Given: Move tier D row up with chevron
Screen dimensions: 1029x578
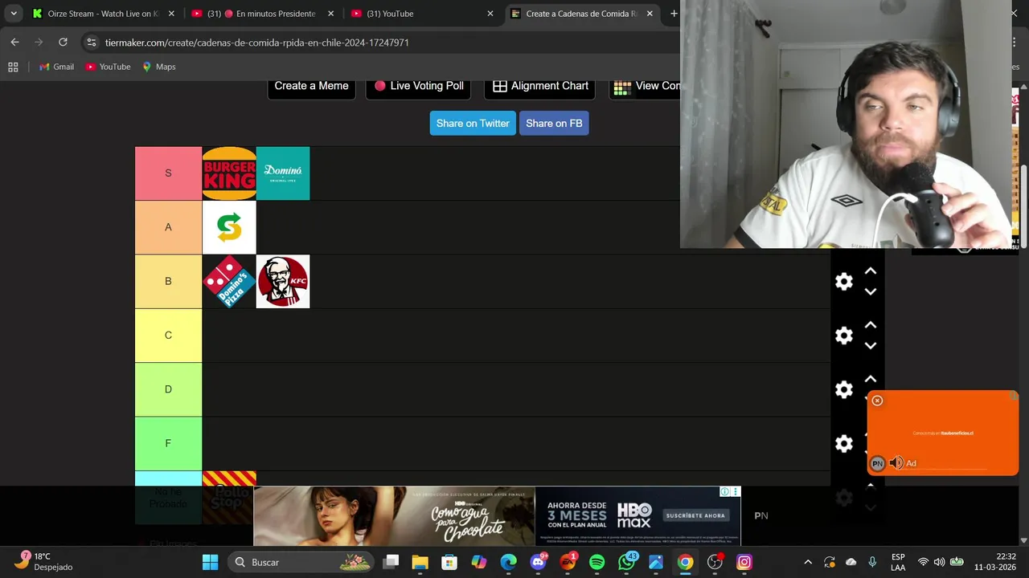Looking at the screenshot, I should (871, 379).
